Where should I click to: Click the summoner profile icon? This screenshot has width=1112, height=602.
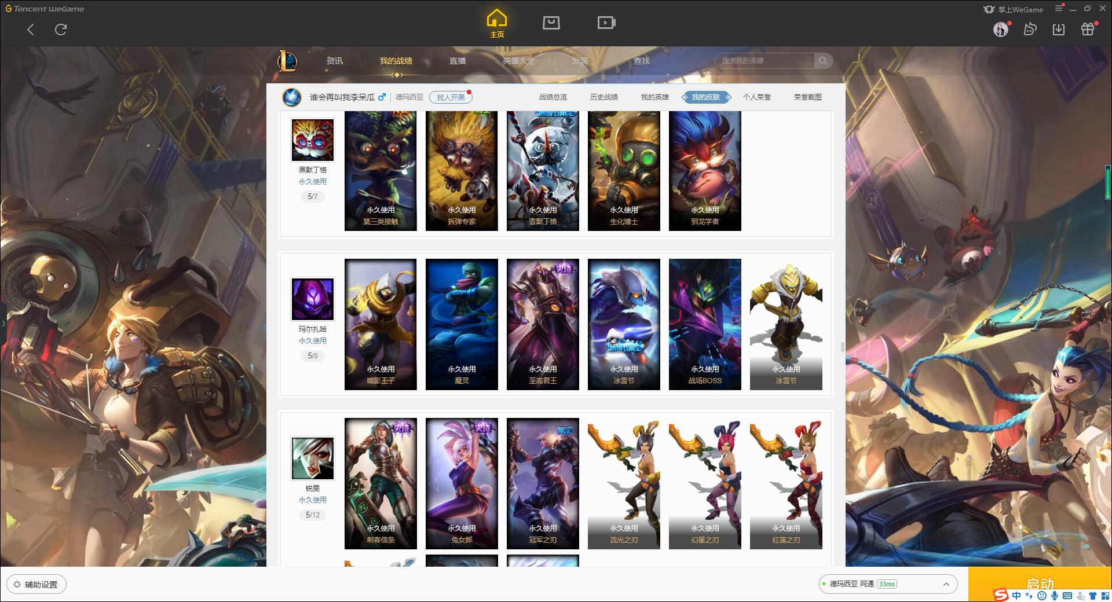pyautogui.click(x=292, y=97)
